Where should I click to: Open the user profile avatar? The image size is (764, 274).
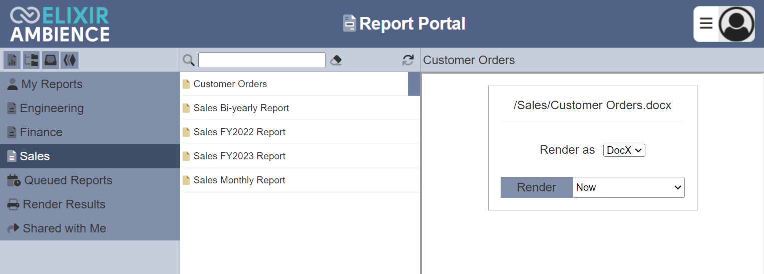point(736,24)
